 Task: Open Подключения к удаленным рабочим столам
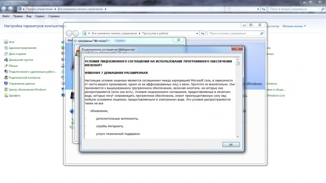[33, 72]
